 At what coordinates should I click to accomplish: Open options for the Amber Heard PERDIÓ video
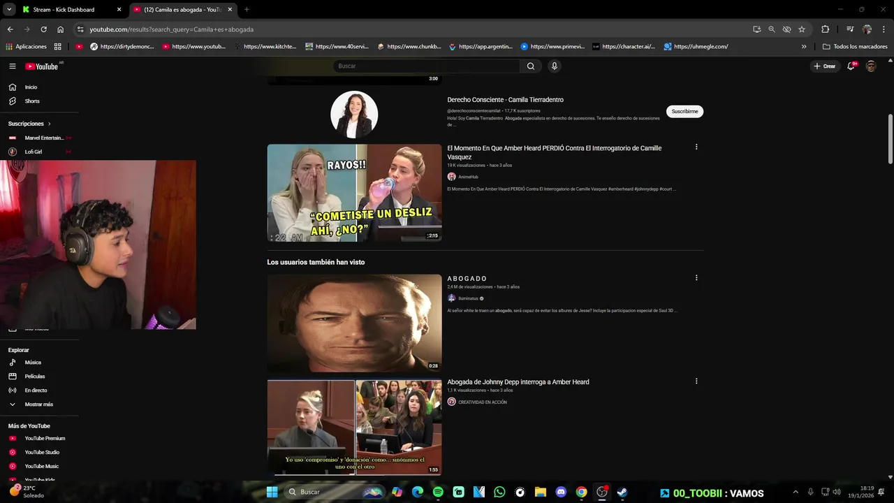tap(696, 147)
